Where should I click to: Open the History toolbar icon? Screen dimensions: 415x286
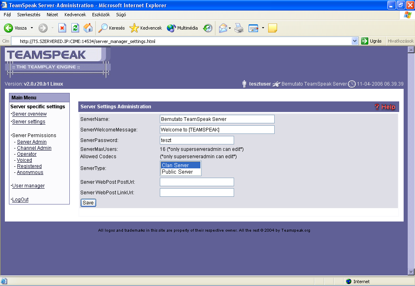(208, 28)
